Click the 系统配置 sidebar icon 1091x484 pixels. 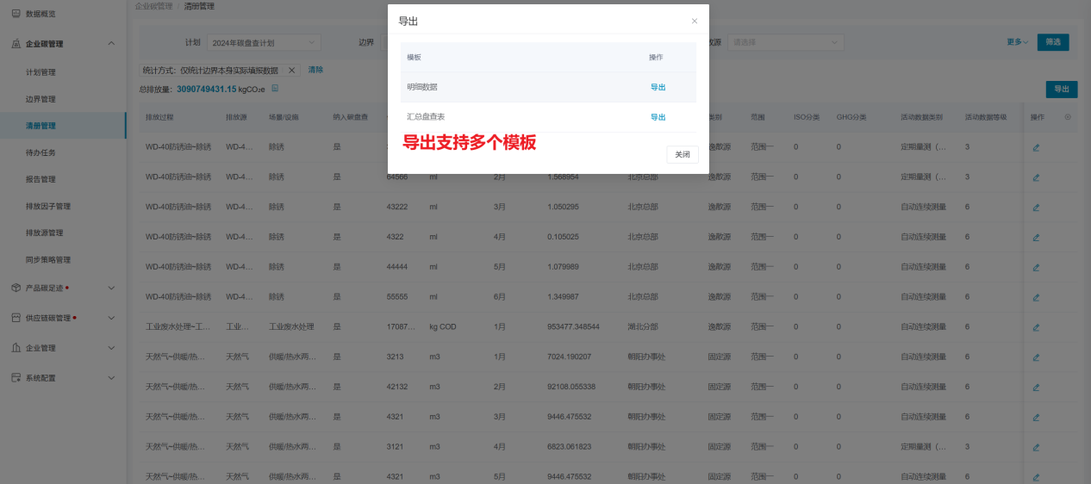point(16,378)
